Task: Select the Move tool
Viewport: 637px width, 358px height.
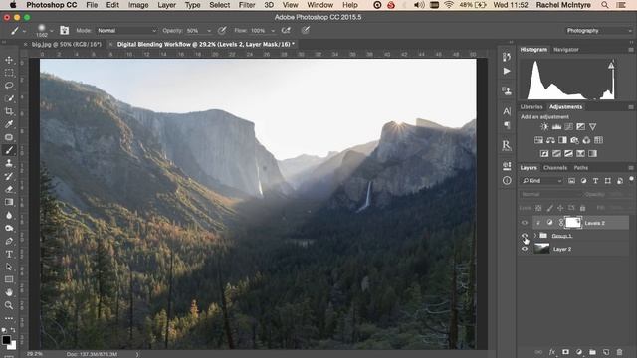Action: (9, 60)
